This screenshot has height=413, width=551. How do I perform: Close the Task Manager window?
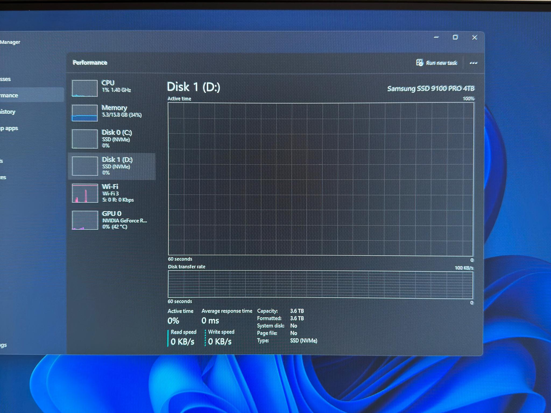point(475,37)
